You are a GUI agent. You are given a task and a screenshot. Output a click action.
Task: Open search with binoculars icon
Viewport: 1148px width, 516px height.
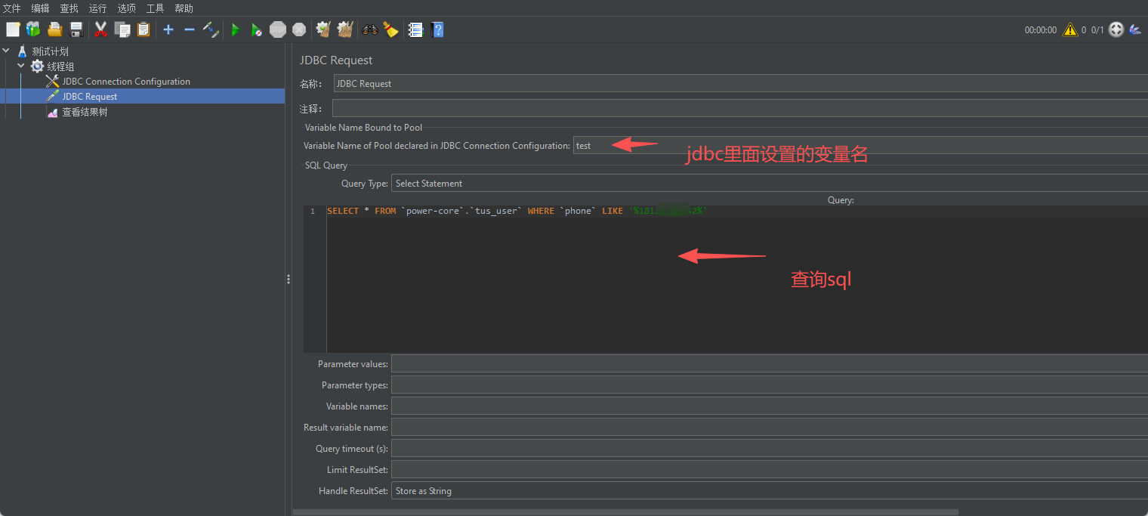pyautogui.click(x=370, y=29)
